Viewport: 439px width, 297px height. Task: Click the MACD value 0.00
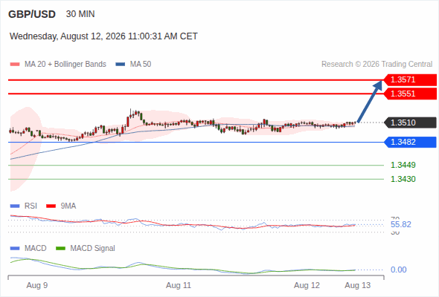tap(399, 270)
